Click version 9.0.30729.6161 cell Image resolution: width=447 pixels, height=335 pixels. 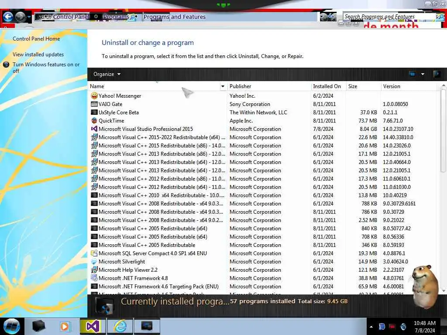coord(399,203)
